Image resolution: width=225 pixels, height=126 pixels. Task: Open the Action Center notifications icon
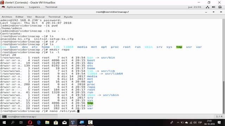[219, 122]
